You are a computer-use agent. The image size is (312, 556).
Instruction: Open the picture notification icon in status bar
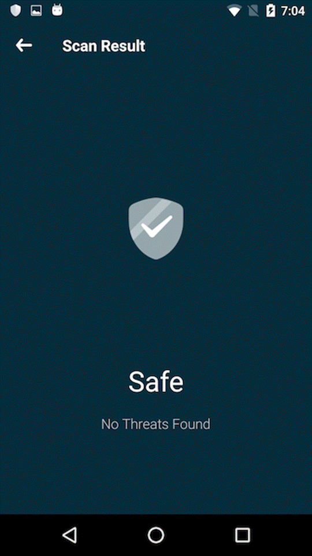pyautogui.click(x=36, y=10)
